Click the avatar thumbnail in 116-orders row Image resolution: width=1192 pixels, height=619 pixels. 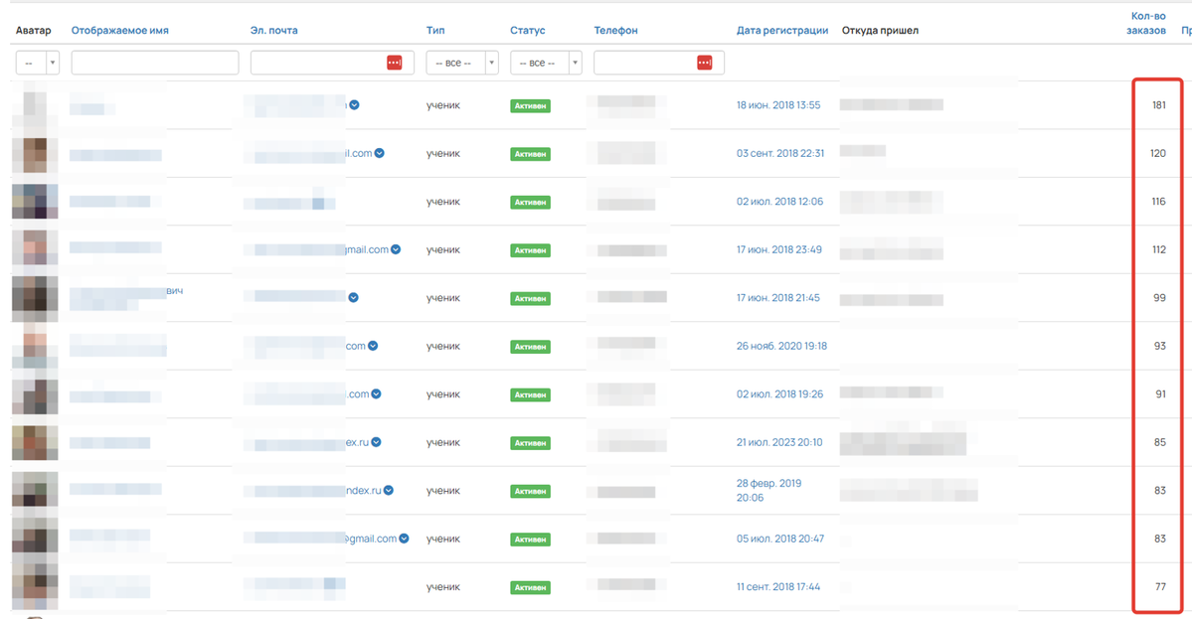coord(34,202)
